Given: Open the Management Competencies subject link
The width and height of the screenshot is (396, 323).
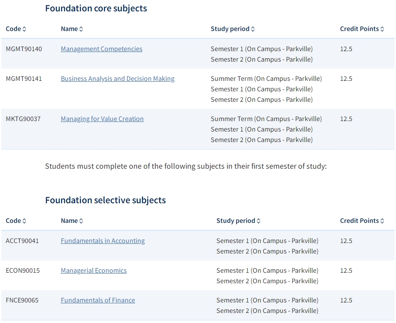Looking at the screenshot, I should (x=101, y=49).
